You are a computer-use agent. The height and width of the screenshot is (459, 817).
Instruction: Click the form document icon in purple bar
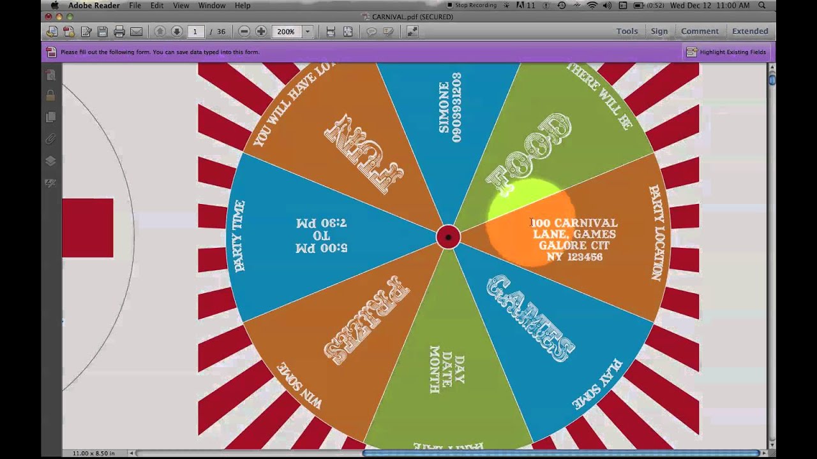[x=51, y=52]
